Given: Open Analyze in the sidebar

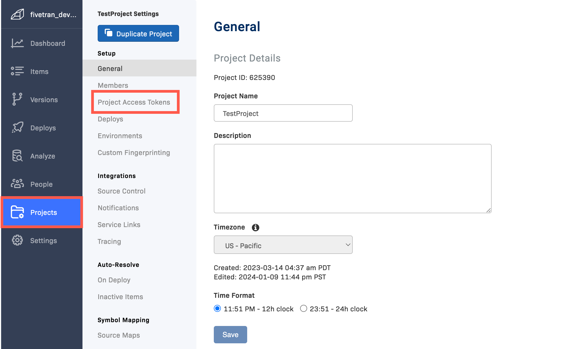Looking at the screenshot, I should 42,156.
